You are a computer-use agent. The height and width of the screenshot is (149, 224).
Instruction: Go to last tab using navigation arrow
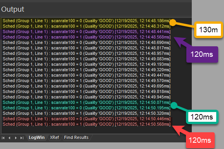click(22, 138)
